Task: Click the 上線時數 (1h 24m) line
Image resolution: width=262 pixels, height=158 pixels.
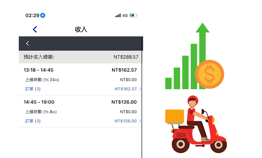Action: 42,80
